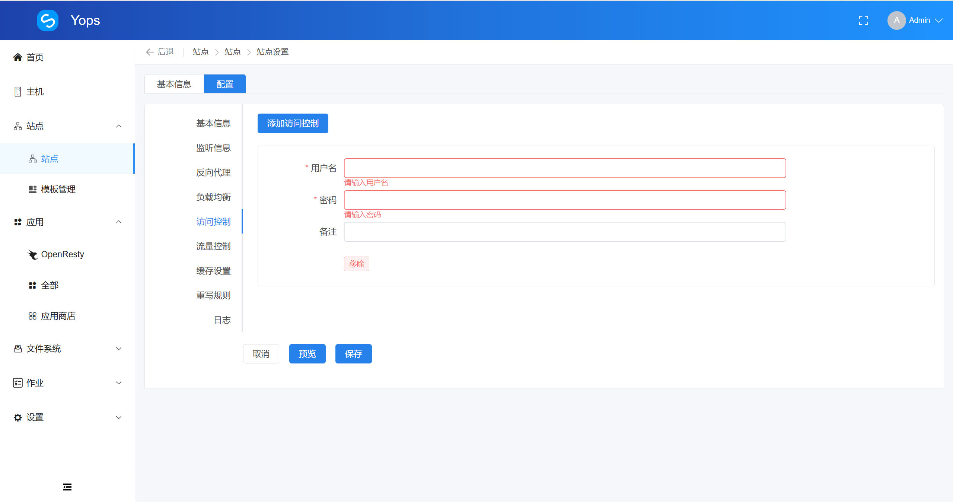This screenshot has height=502, width=953.
Task: Click the template management icon
Action: 33,189
